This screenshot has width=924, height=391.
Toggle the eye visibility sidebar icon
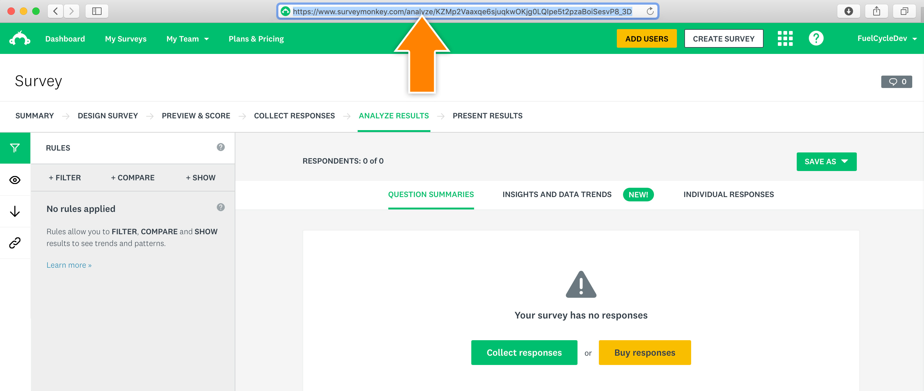[15, 179]
